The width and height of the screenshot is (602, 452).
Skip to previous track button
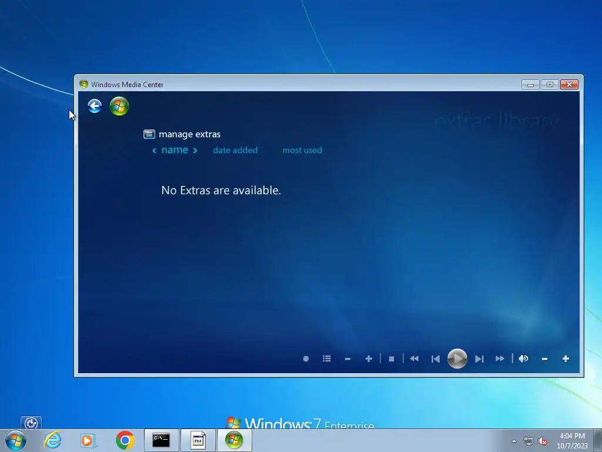(436, 359)
